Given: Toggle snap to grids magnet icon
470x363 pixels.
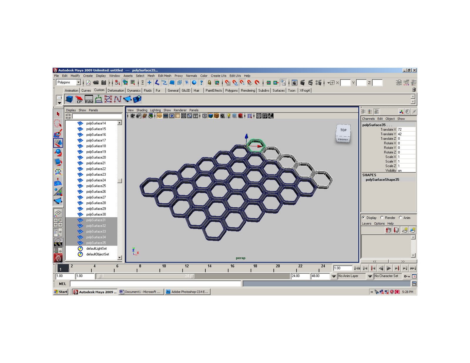Looking at the screenshot, I should [x=227, y=83].
